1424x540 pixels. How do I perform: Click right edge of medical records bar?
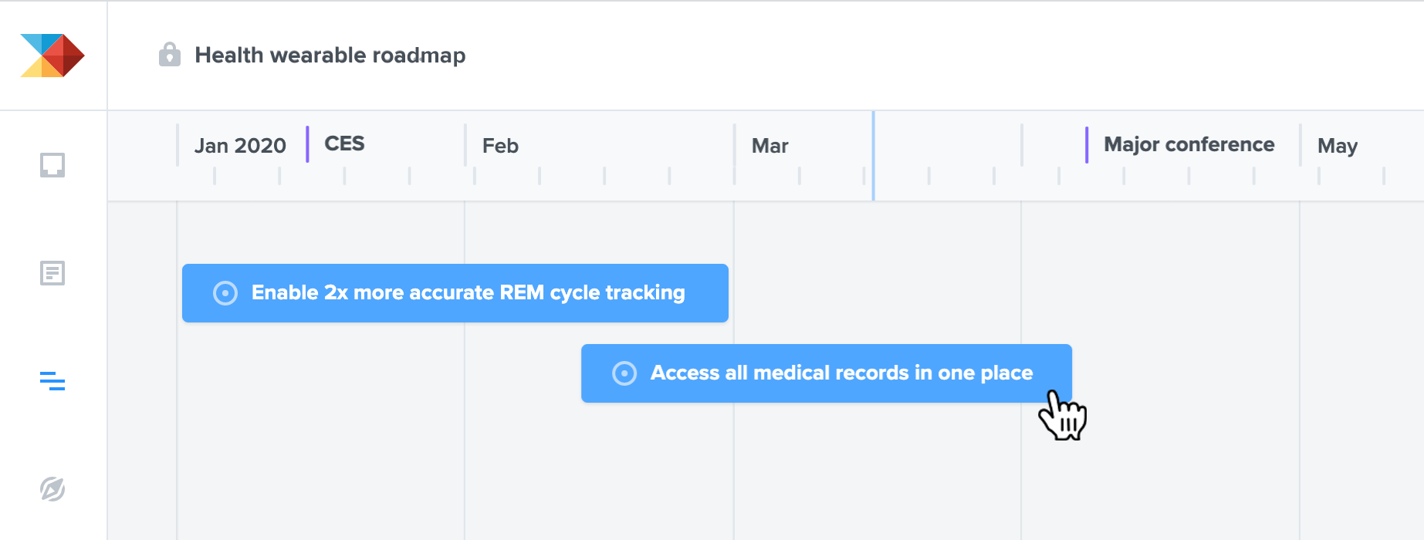pyautogui.click(x=1069, y=373)
